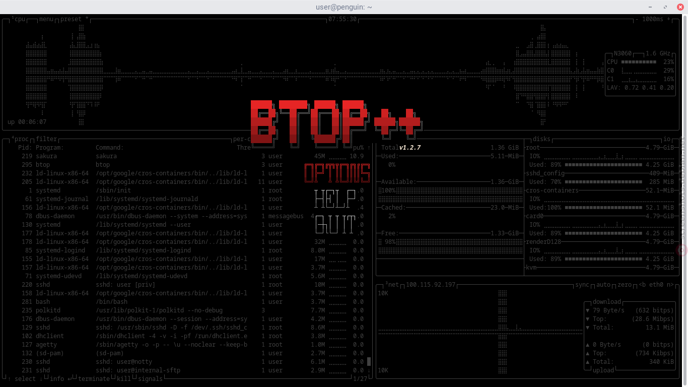Click the 'cros-containers' disk entry
The height and width of the screenshot is (387, 688).
(x=553, y=190)
